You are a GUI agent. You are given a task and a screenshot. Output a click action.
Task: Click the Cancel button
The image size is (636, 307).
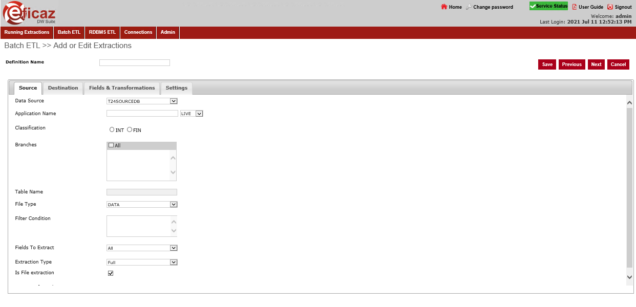point(618,64)
